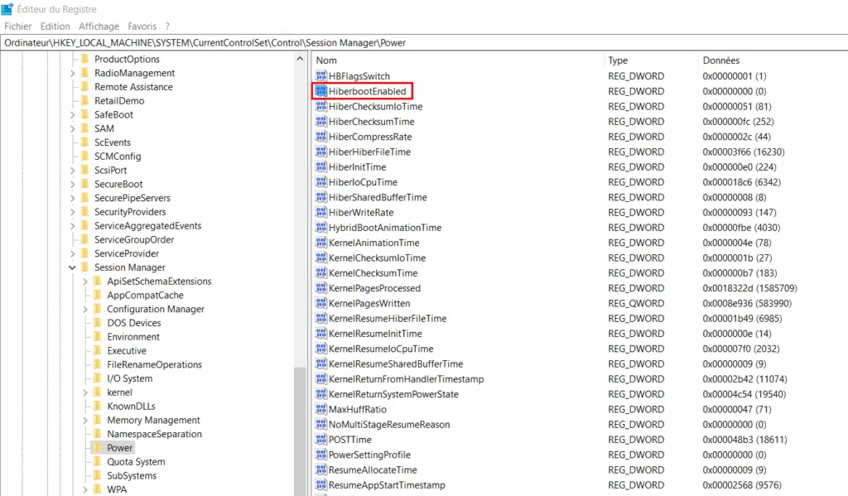
Task: Select the SCMConfig key
Action: [x=118, y=157]
